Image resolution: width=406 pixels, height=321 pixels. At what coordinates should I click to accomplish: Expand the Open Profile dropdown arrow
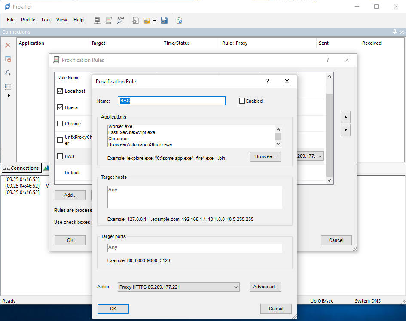pyautogui.click(x=154, y=21)
